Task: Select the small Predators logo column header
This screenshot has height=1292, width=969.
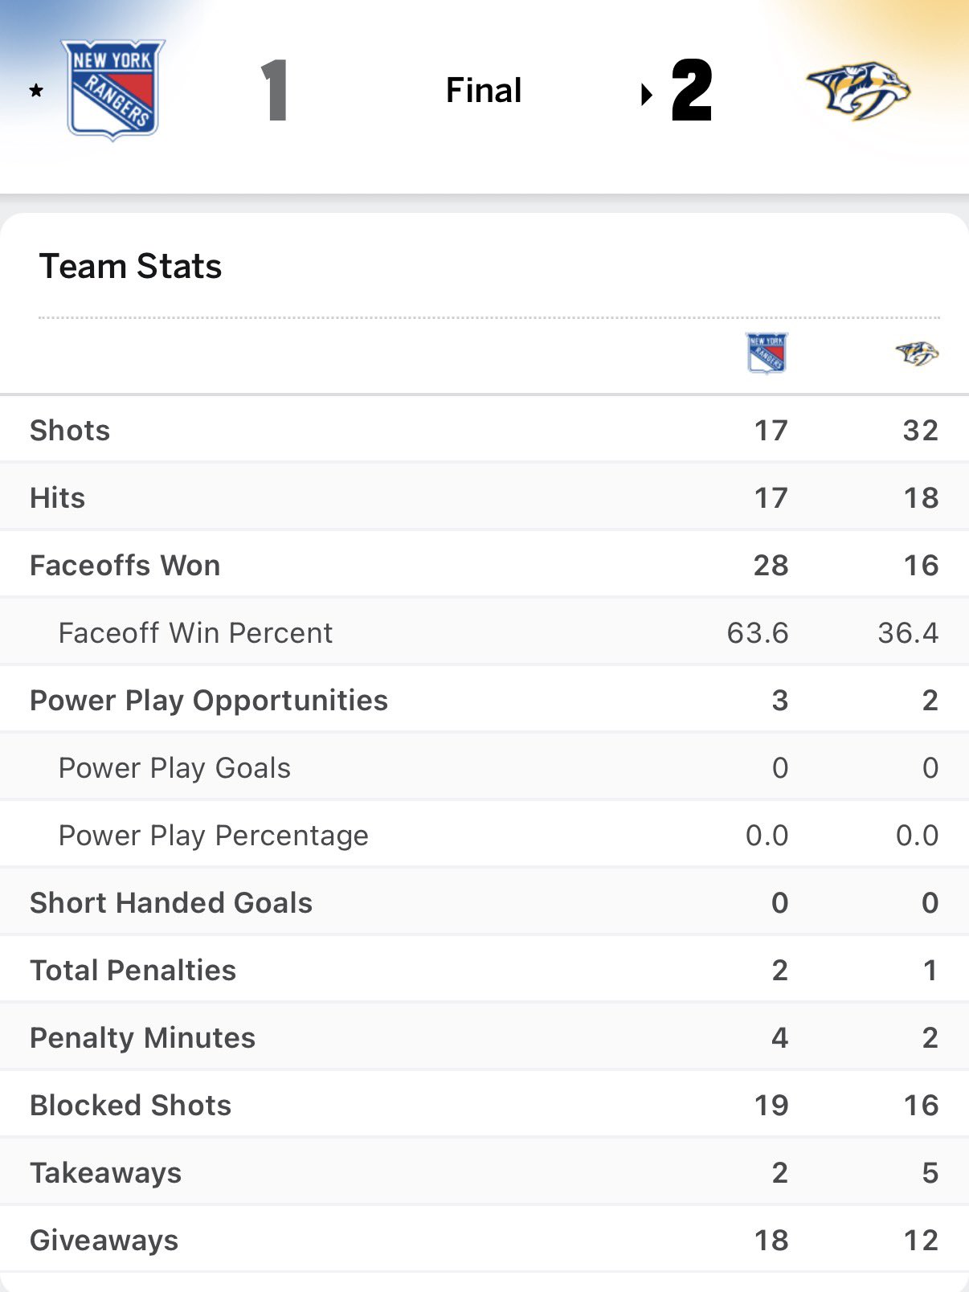Action: click(x=917, y=353)
